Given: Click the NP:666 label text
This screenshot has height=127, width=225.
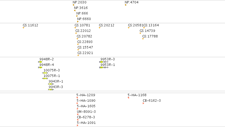Looking at the screenshot, I should (x=82, y=13).
